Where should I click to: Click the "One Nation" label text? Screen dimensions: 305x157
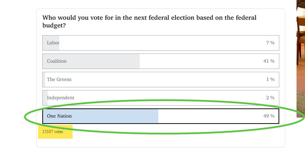point(59,116)
